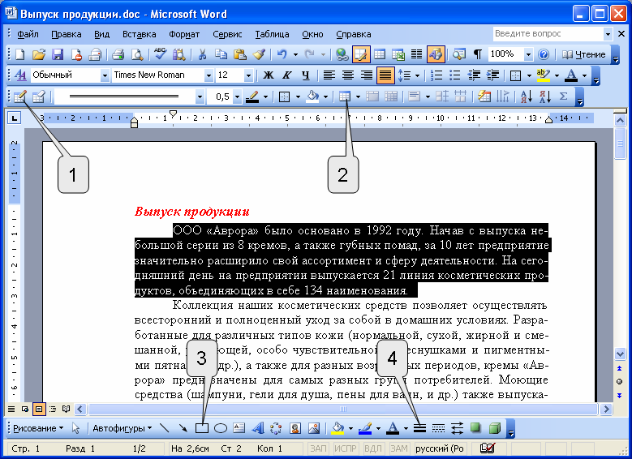Toggle underline with the Ч button
This screenshot has height=459, width=632.
[306, 75]
